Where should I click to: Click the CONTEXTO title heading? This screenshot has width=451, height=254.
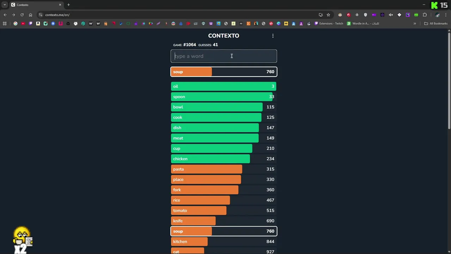pyautogui.click(x=224, y=36)
